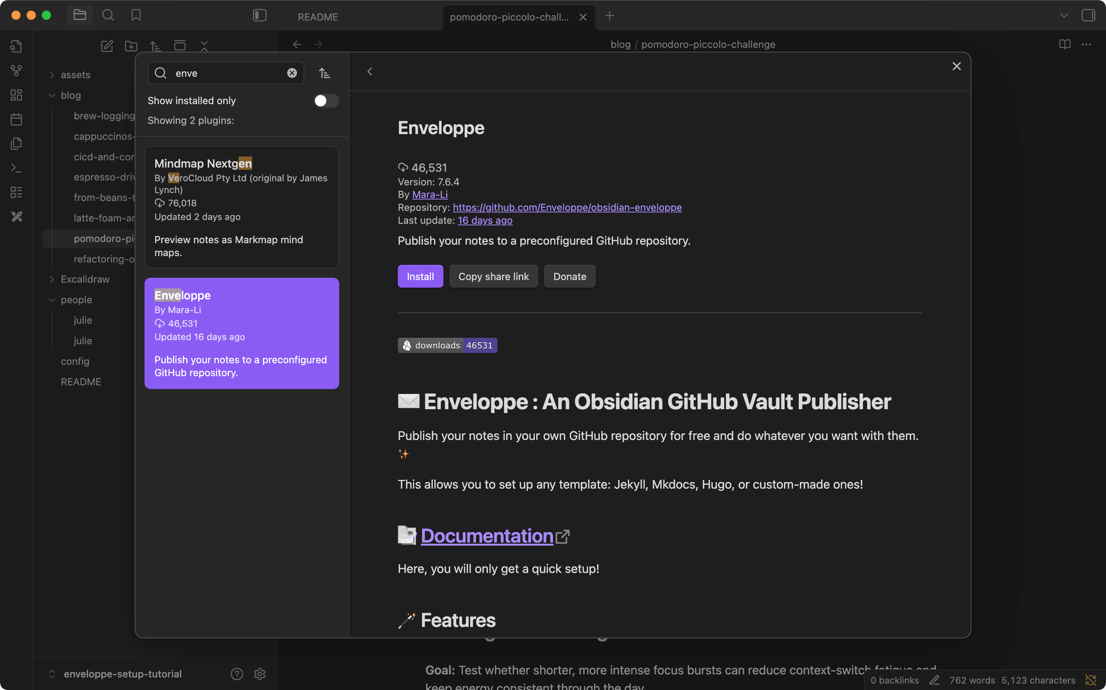This screenshot has width=1106, height=690.
Task: Click the blog breadcrumb segment
Action: click(x=620, y=44)
